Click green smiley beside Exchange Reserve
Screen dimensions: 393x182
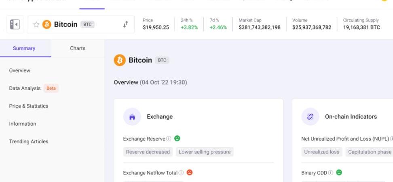tap(177, 138)
